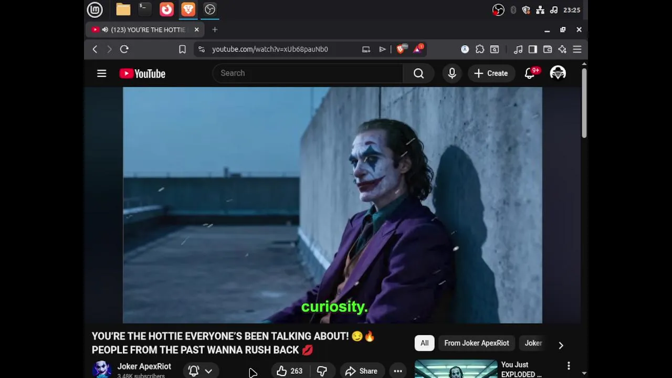Viewport: 672px width, 378px height.
Task: Switch to the Brave browser taskbar icon
Action: click(188, 9)
